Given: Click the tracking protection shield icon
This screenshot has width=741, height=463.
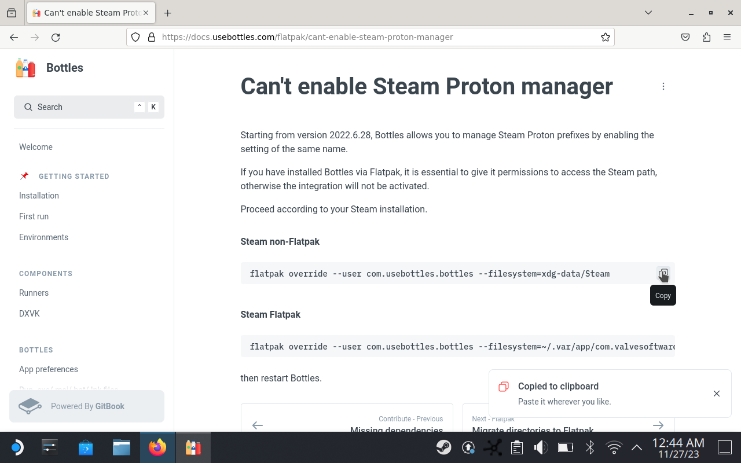Looking at the screenshot, I should [x=135, y=37].
